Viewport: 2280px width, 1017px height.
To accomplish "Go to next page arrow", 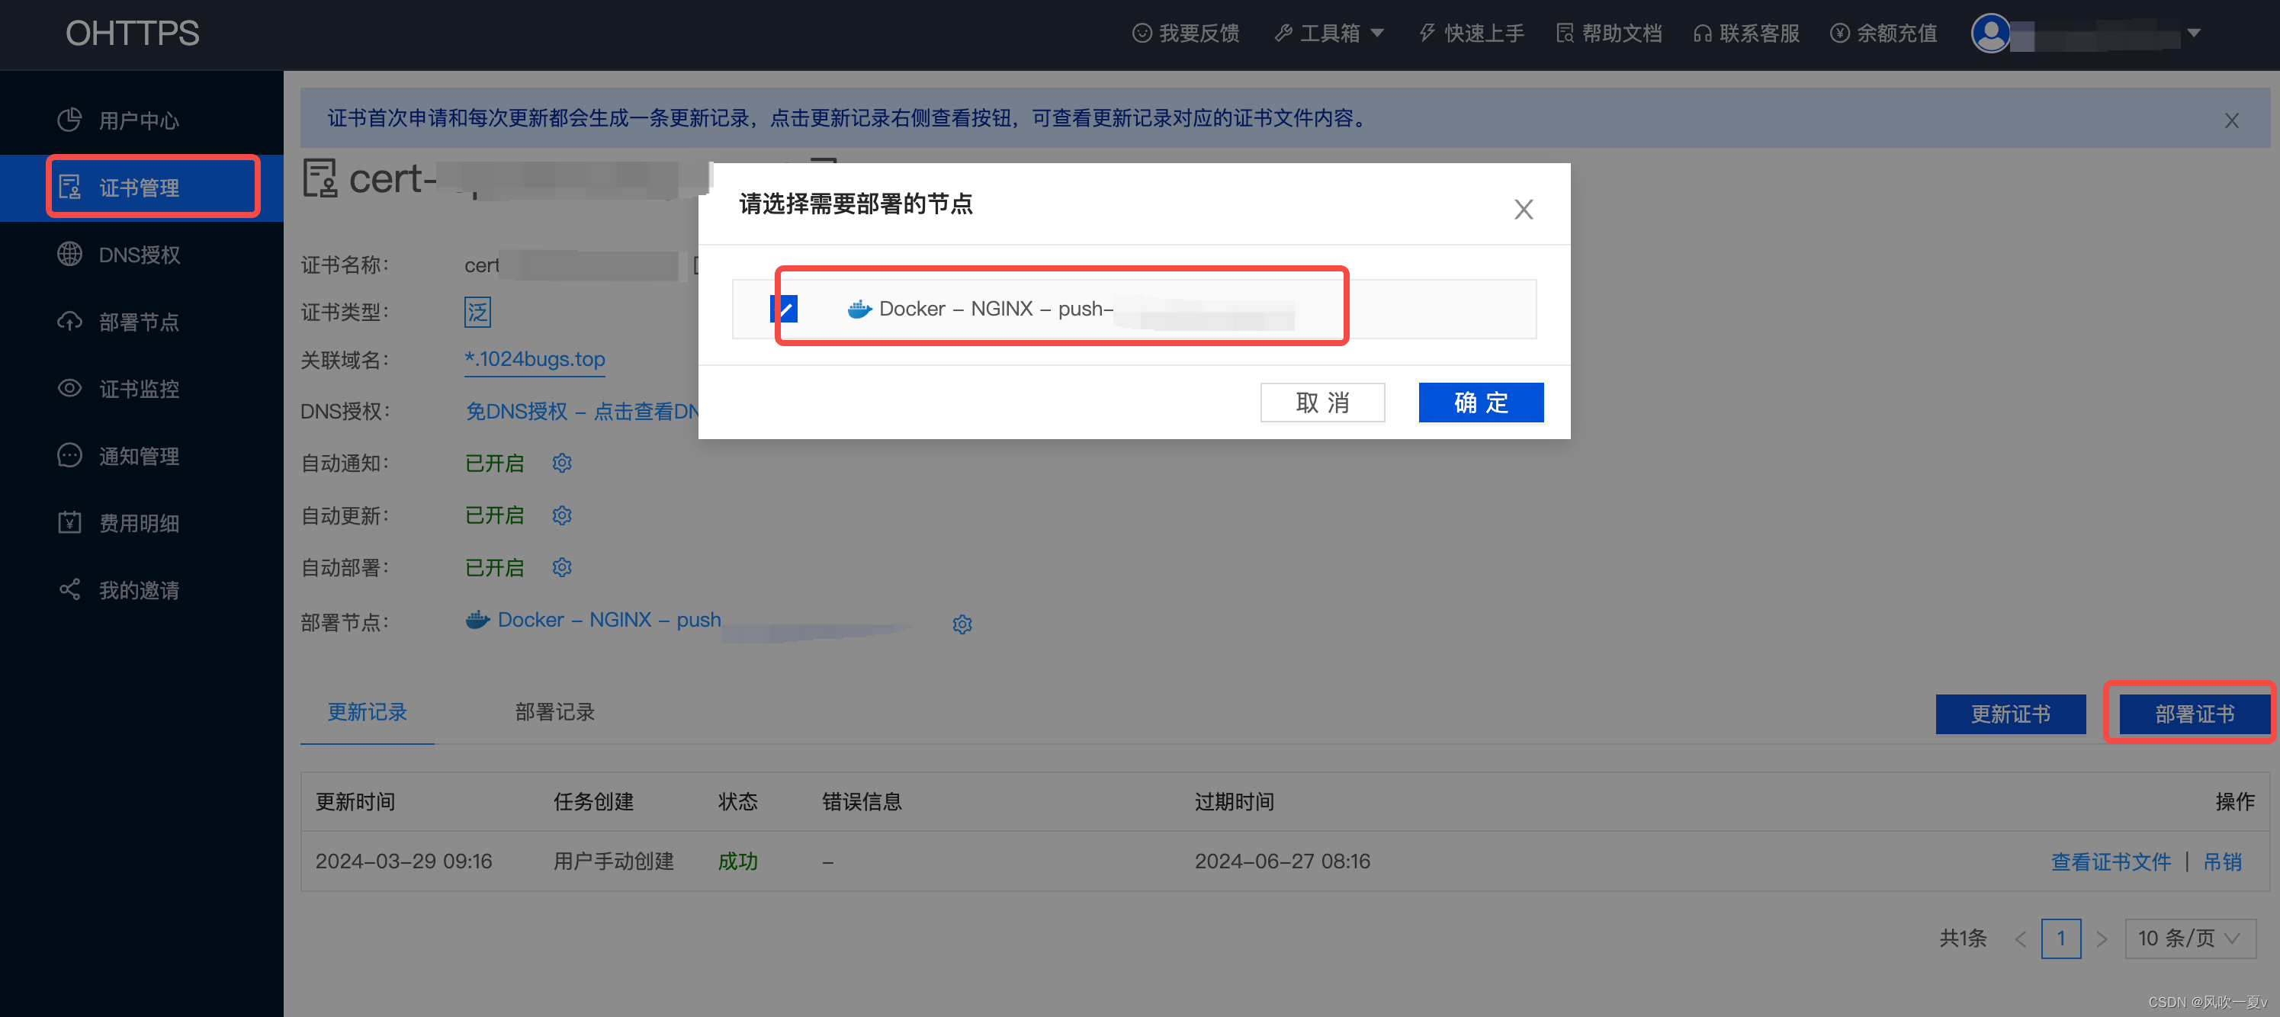I will pyautogui.click(x=2102, y=939).
